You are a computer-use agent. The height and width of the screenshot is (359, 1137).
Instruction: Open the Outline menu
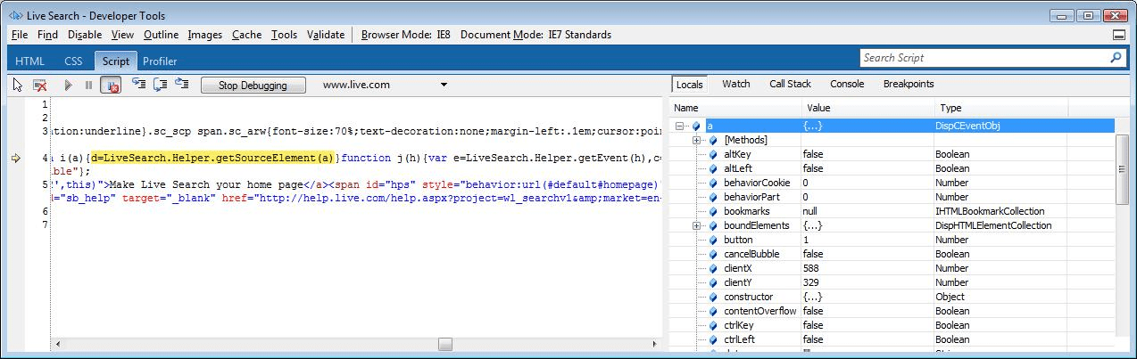tap(161, 35)
